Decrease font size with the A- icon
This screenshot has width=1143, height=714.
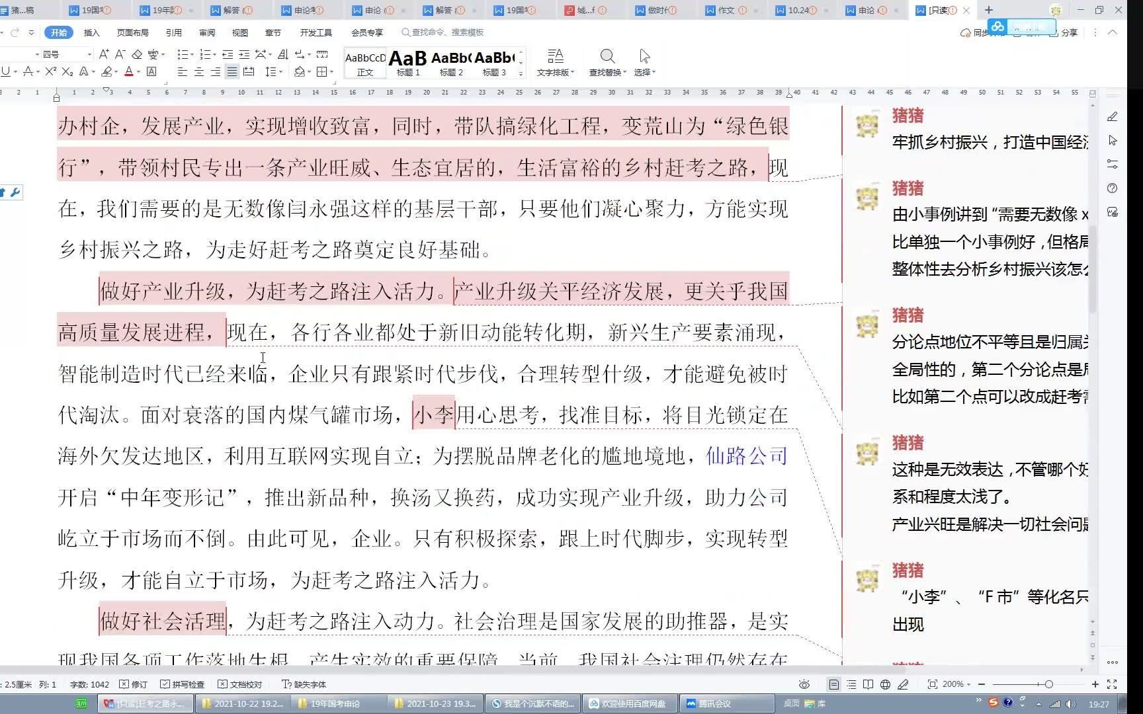coord(120,54)
